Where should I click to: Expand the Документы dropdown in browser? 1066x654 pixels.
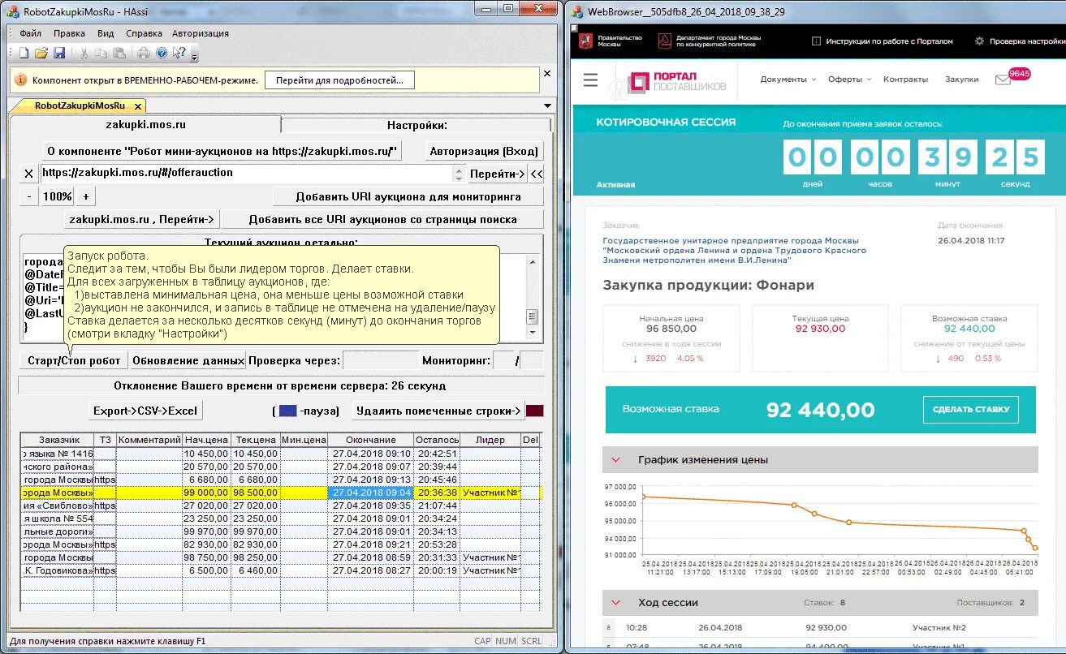pos(788,80)
